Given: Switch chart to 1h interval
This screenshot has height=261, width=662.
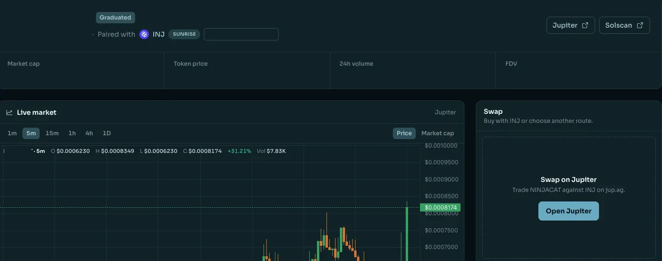Looking at the screenshot, I should [x=72, y=133].
